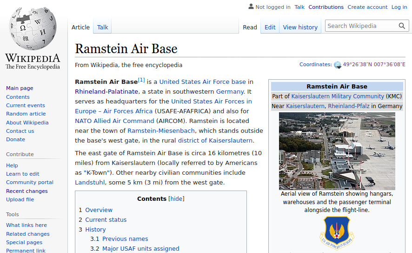
Task: Go to Main page in sidebar
Action: click(20, 88)
